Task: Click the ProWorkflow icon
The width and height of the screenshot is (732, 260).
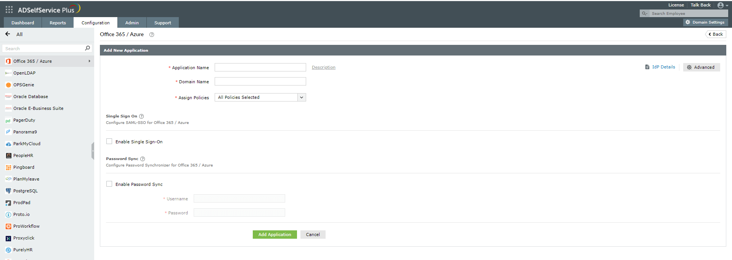Action: [x=8, y=227]
